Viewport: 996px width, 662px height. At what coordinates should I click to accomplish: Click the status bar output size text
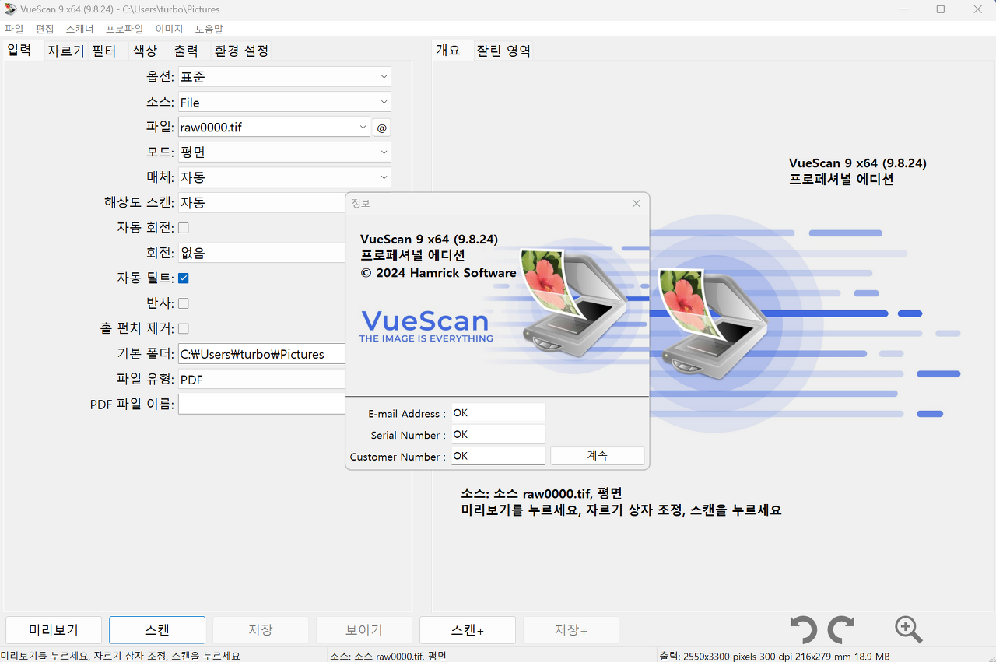774,656
